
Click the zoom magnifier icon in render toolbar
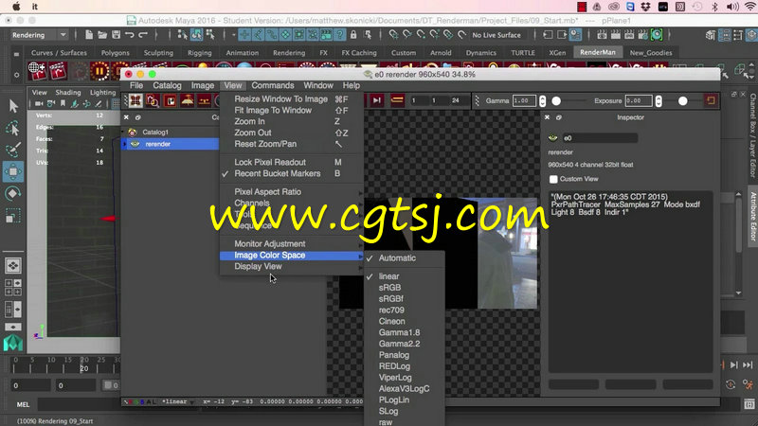[x=153, y=100]
